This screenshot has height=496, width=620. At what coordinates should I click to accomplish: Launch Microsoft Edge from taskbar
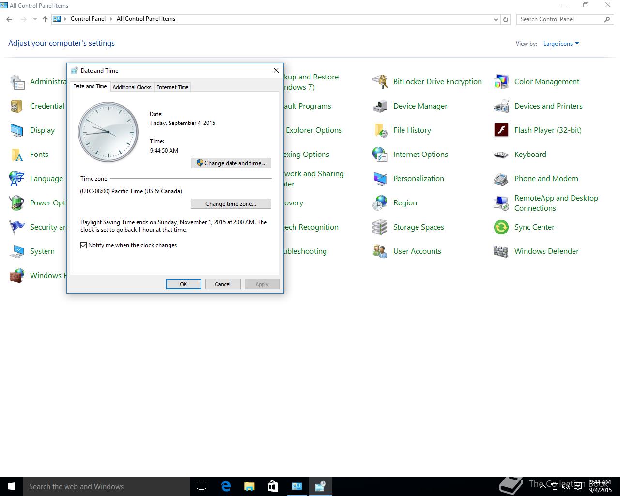225,486
